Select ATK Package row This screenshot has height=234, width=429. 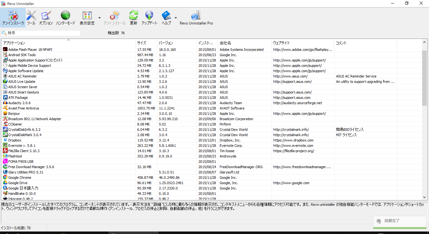(212, 98)
